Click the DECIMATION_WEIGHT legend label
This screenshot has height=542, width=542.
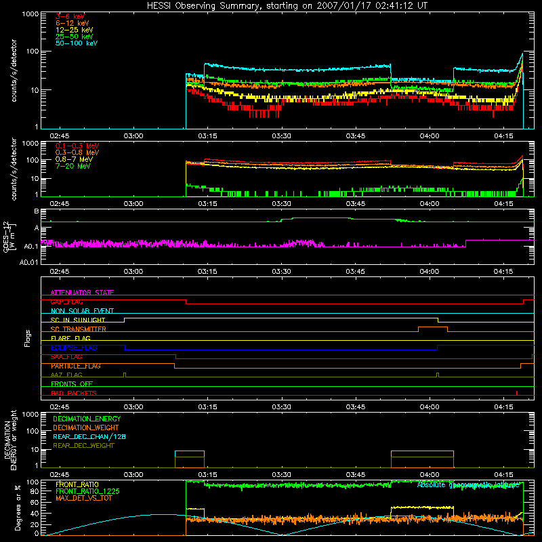(86, 428)
